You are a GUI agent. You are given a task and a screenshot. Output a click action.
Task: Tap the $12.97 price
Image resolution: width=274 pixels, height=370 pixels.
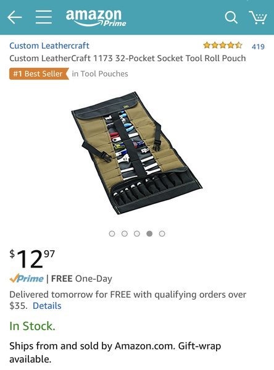(x=32, y=259)
